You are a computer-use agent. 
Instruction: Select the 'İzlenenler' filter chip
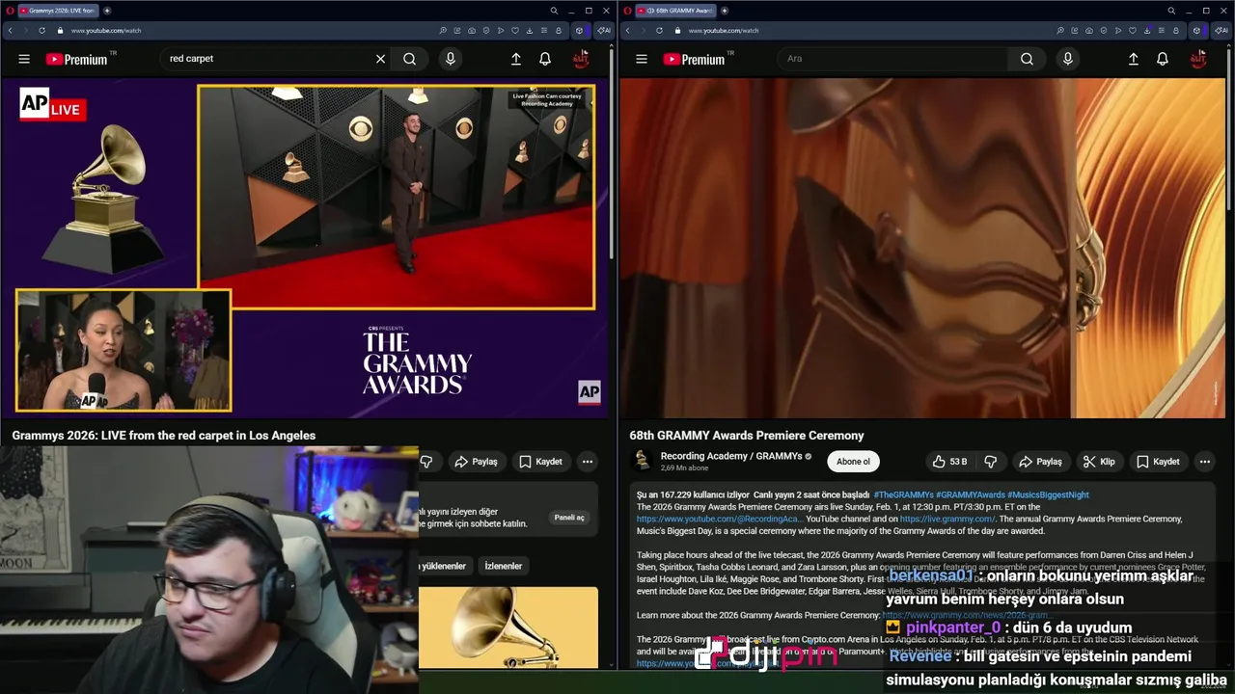coord(503,566)
